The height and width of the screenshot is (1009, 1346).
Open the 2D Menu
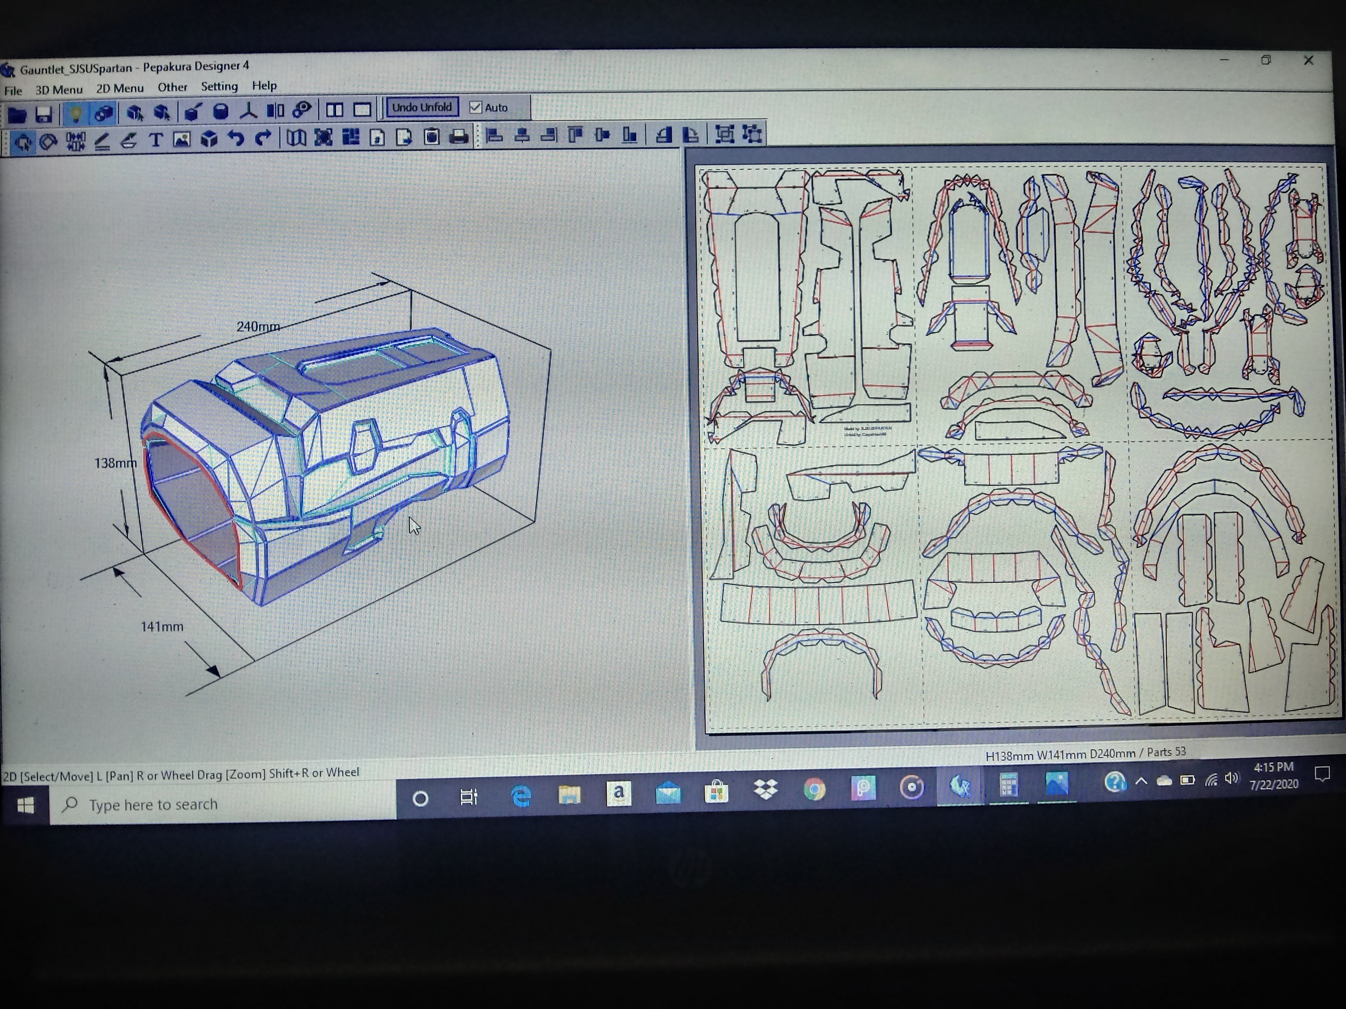120,88
